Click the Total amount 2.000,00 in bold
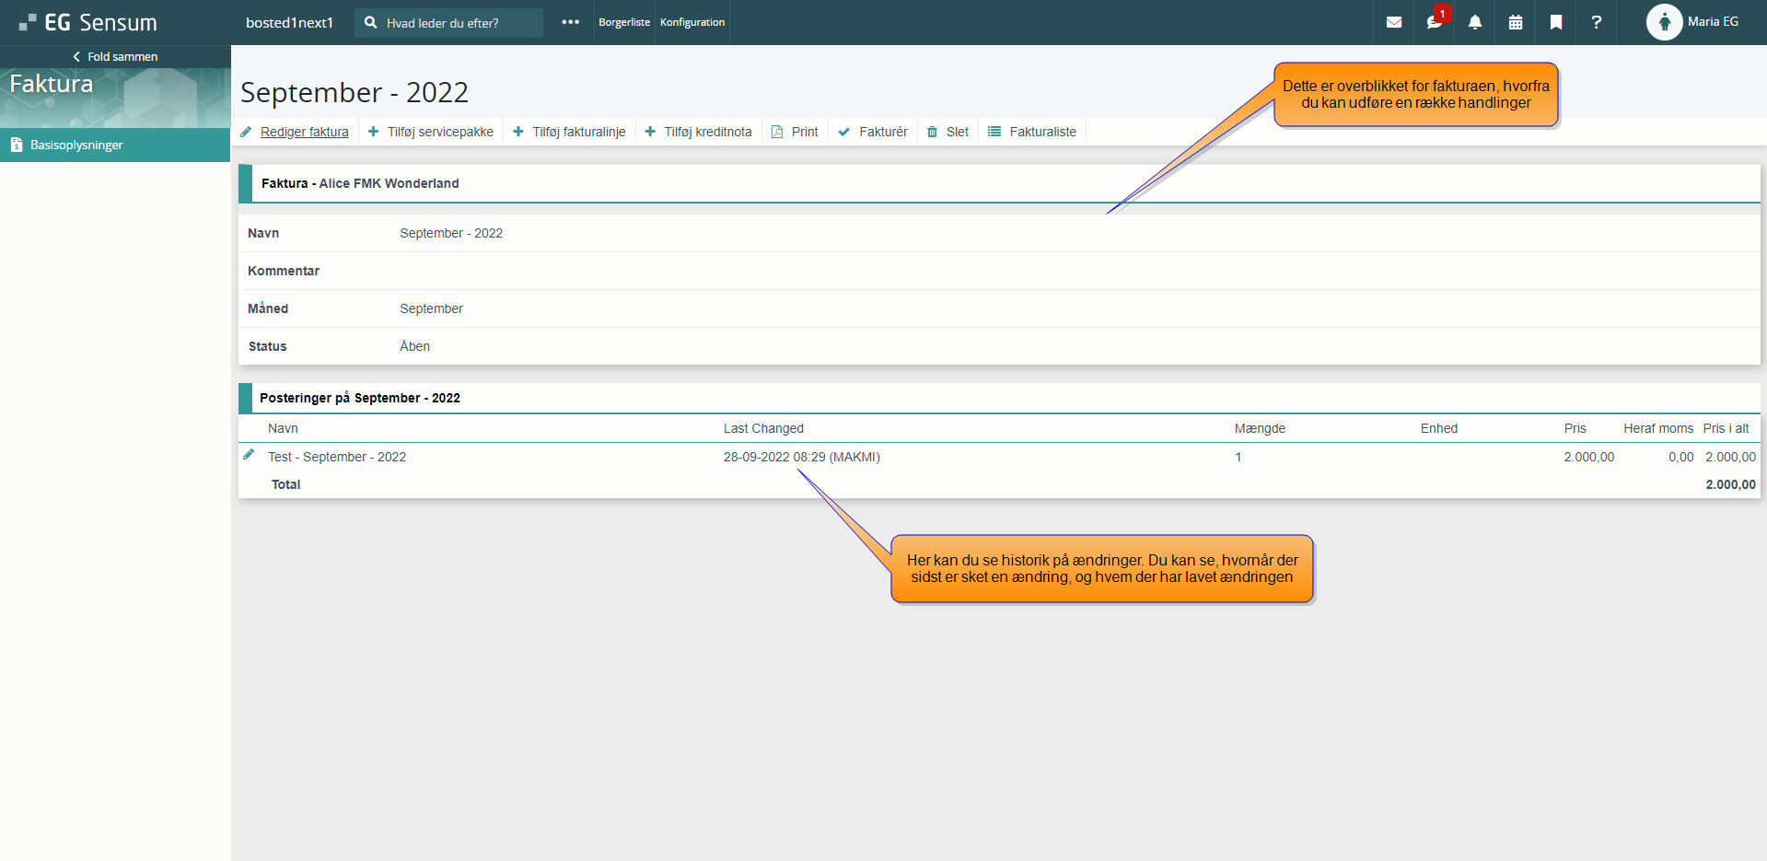 pos(1730,484)
